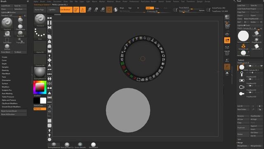This screenshot has width=264, height=149.
Task: Open the Preferences menu
Action: (134, 1)
